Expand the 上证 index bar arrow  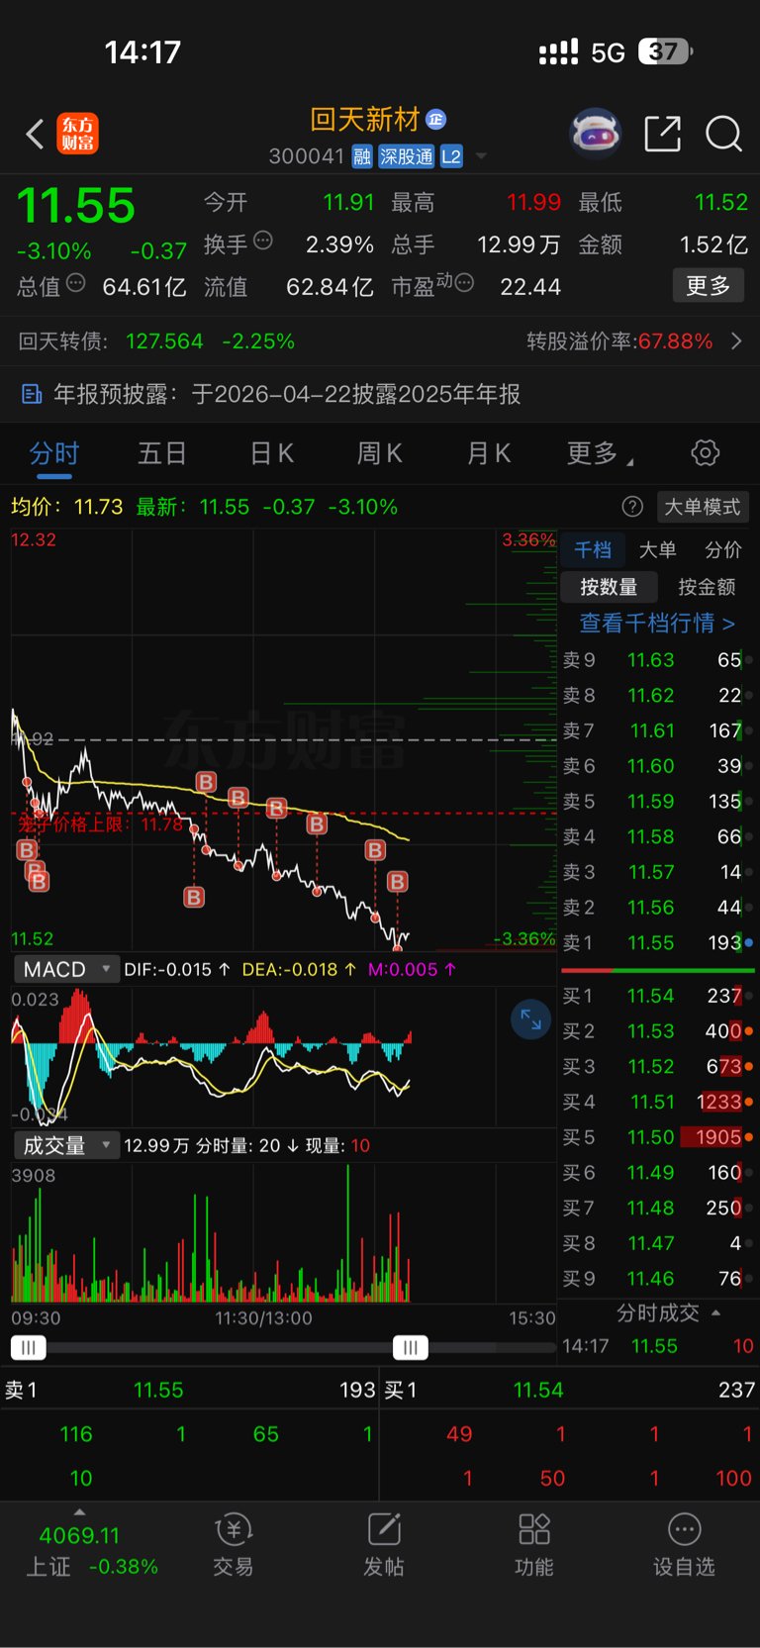tap(79, 1512)
